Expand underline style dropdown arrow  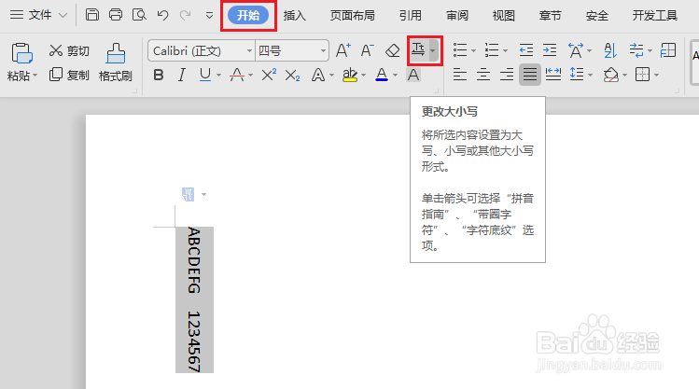point(218,76)
